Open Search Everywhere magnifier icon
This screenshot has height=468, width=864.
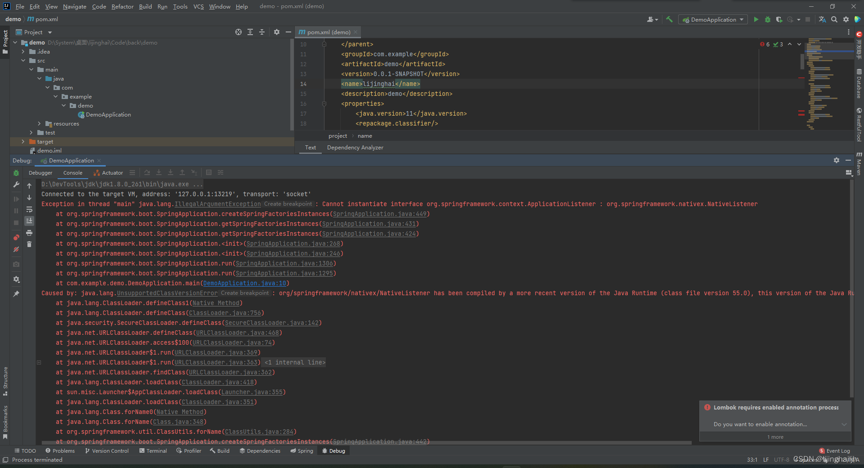coord(834,19)
